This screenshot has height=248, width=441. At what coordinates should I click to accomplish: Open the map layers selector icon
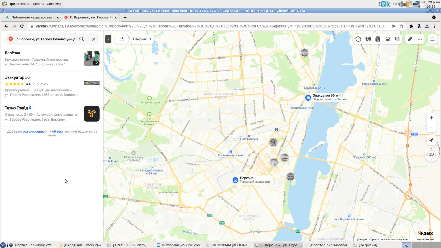[x=397, y=39]
